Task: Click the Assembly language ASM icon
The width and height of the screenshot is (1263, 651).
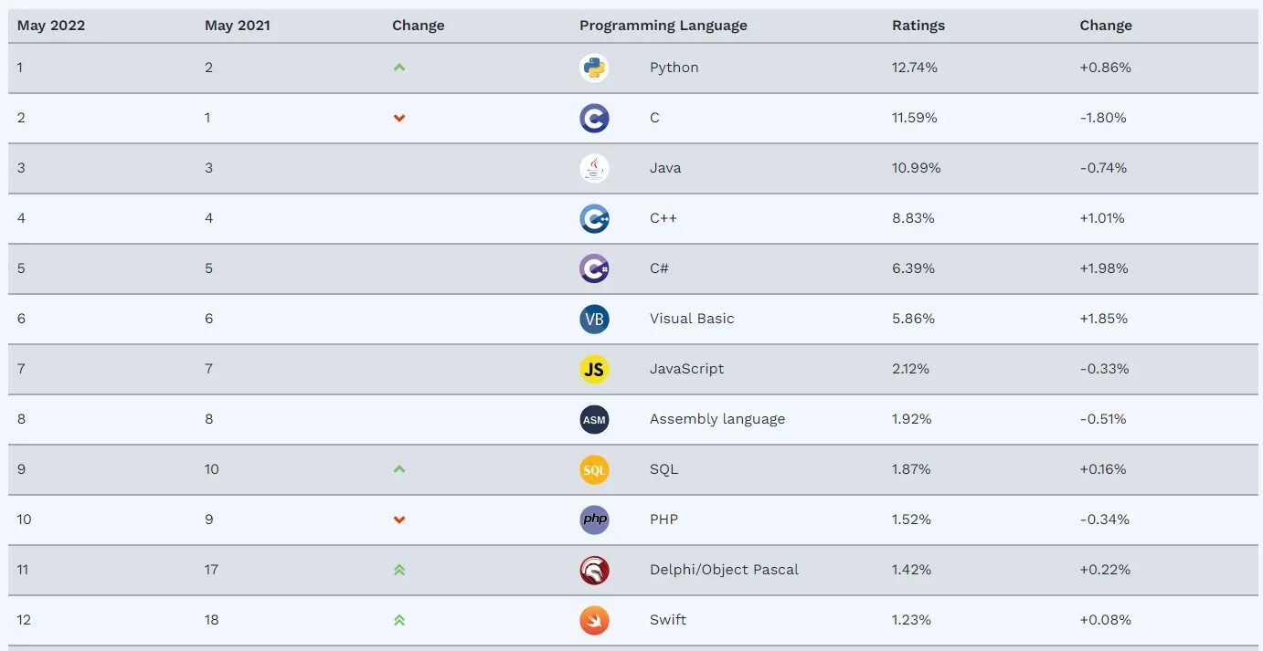Action: pos(594,419)
